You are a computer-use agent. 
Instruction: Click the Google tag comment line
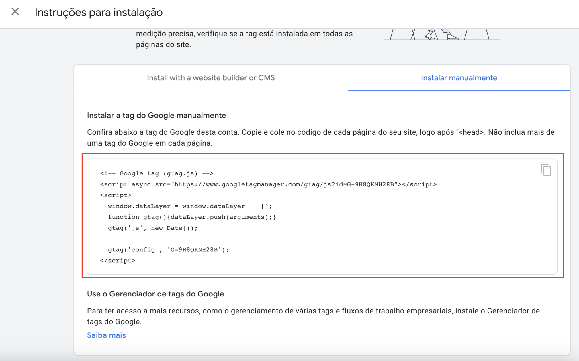click(x=157, y=173)
